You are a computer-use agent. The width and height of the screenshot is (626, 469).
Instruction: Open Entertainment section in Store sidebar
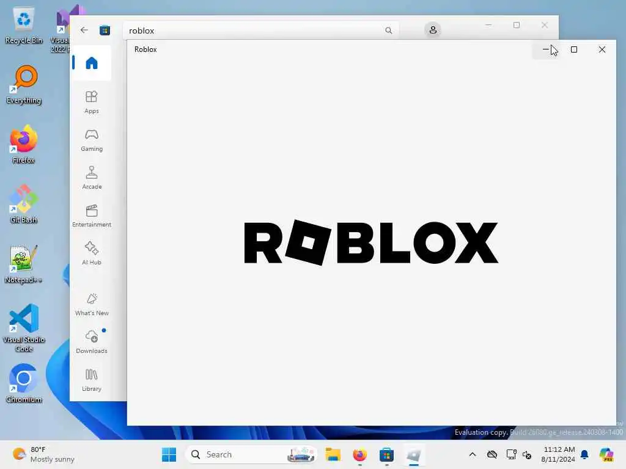(x=92, y=216)
